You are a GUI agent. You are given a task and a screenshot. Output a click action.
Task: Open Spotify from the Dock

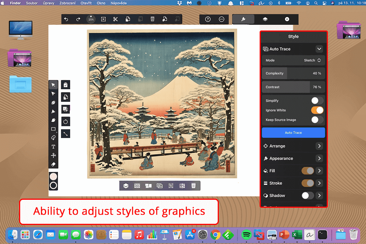[x=246, y=235]
